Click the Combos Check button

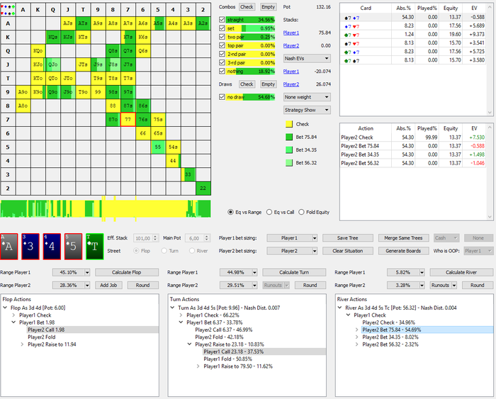click(247, 6)
